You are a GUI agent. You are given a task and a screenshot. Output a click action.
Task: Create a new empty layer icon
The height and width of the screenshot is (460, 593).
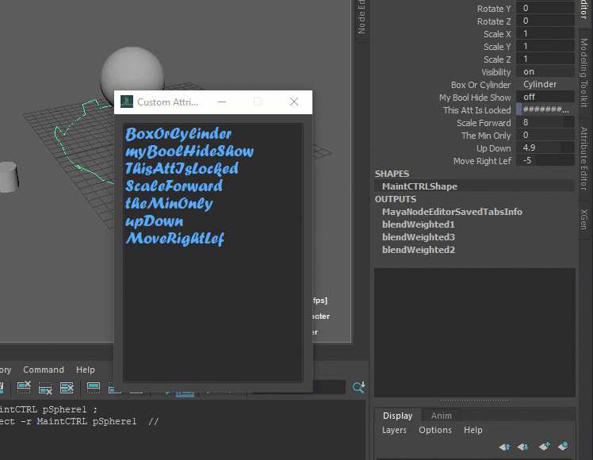tap(544, 447)
